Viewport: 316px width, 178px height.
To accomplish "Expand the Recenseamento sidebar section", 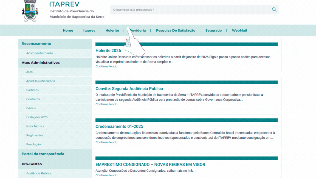I will click(x=36, y=44).
